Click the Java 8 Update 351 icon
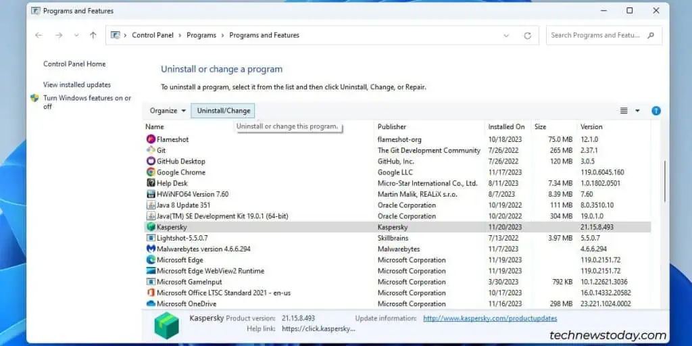The height and width of the screenshot is (346, 692). click(x=151, y=205)
